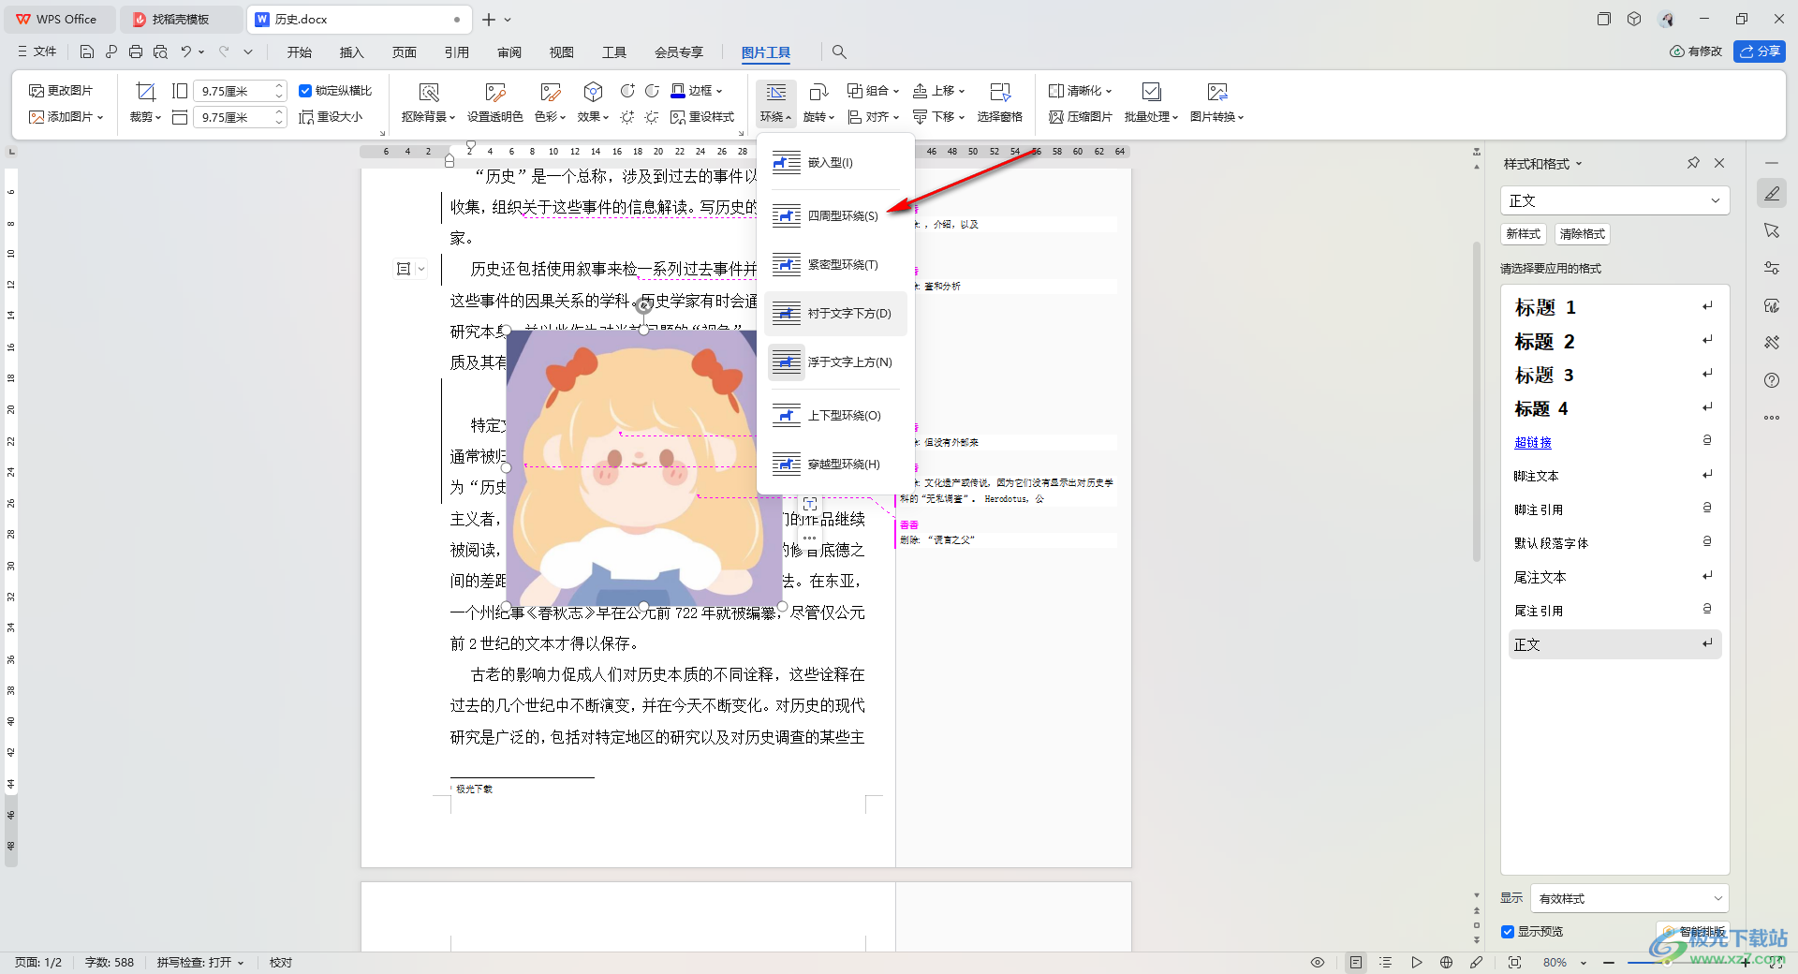Viewport: 1798px width, 974px height.
Task: Click the save icon in quick toolbar
Action: pos(87,52)
